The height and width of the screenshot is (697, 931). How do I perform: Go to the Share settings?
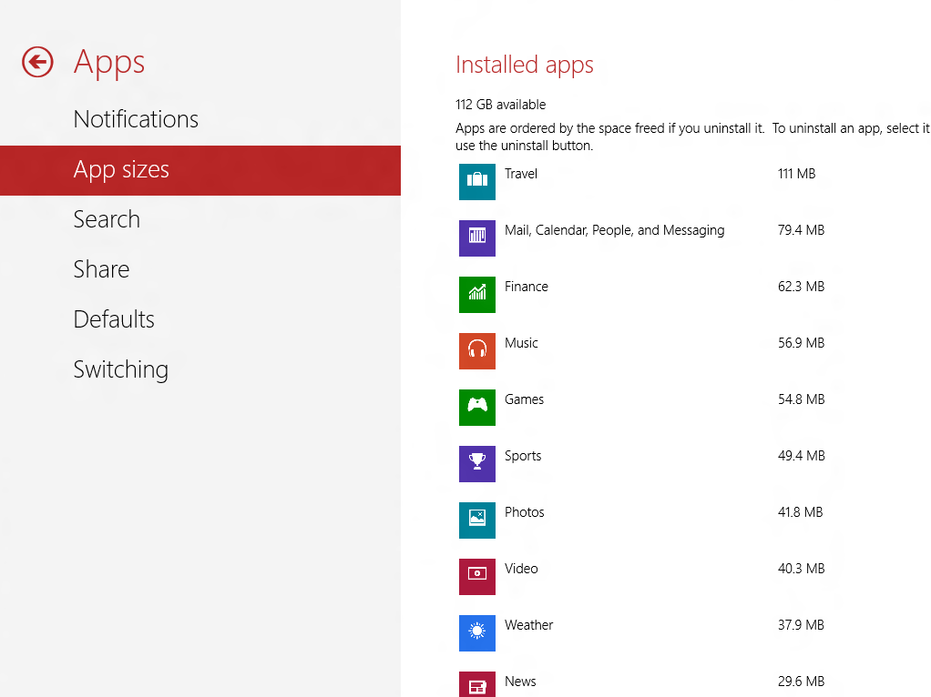click(101, 269)
